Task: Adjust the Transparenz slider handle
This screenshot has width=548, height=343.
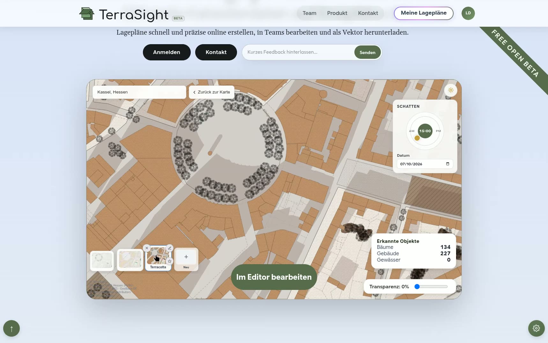Action: click(x=417, y=287)
